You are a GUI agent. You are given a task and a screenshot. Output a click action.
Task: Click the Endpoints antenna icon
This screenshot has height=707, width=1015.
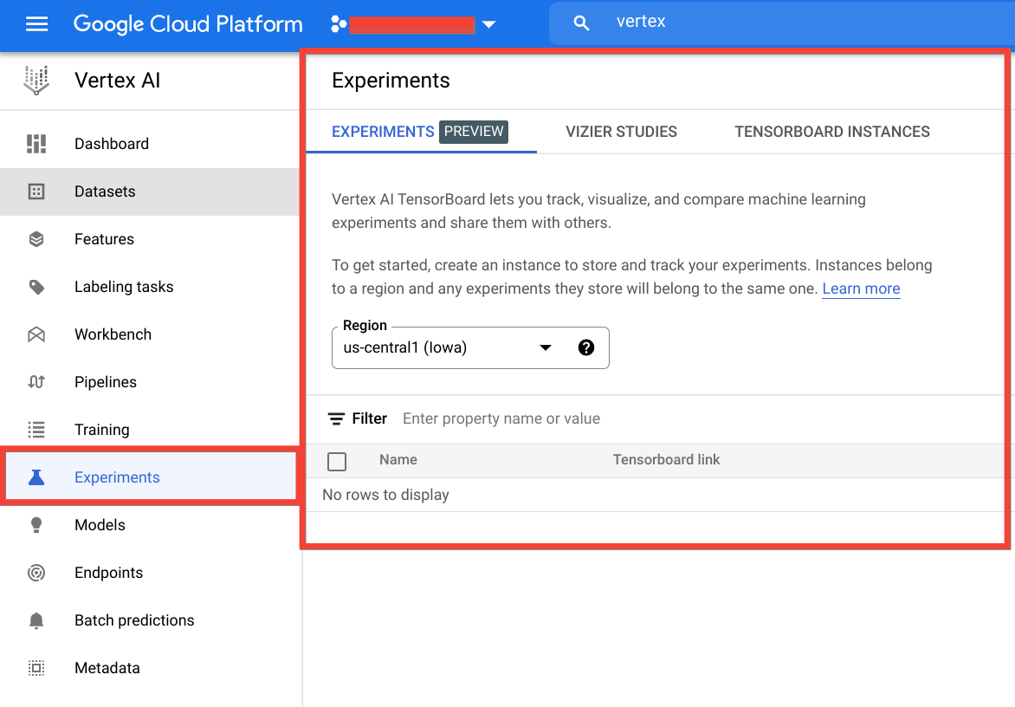[36, 573]
